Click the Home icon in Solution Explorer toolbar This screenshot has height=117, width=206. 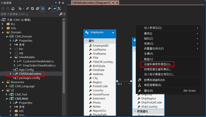tap(13, 9)
